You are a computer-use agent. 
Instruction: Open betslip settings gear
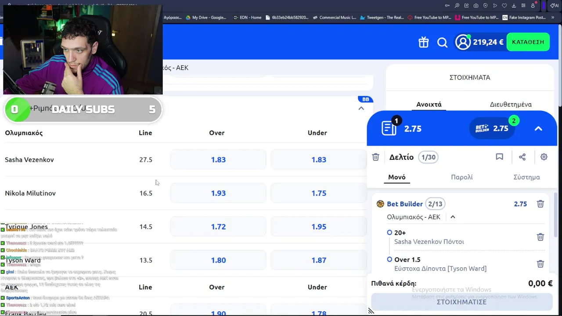(544, 157)
